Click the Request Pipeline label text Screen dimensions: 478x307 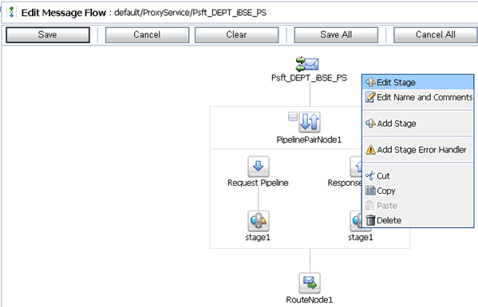pyautogui.click(x=258, y=183)
